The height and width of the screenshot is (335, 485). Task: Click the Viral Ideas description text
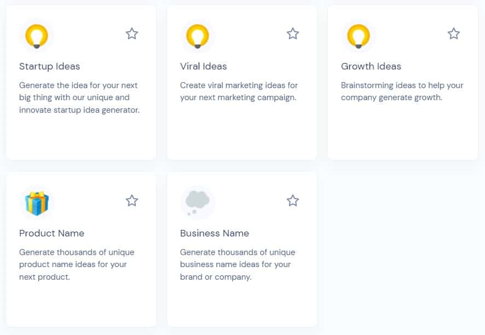[239, 91]
